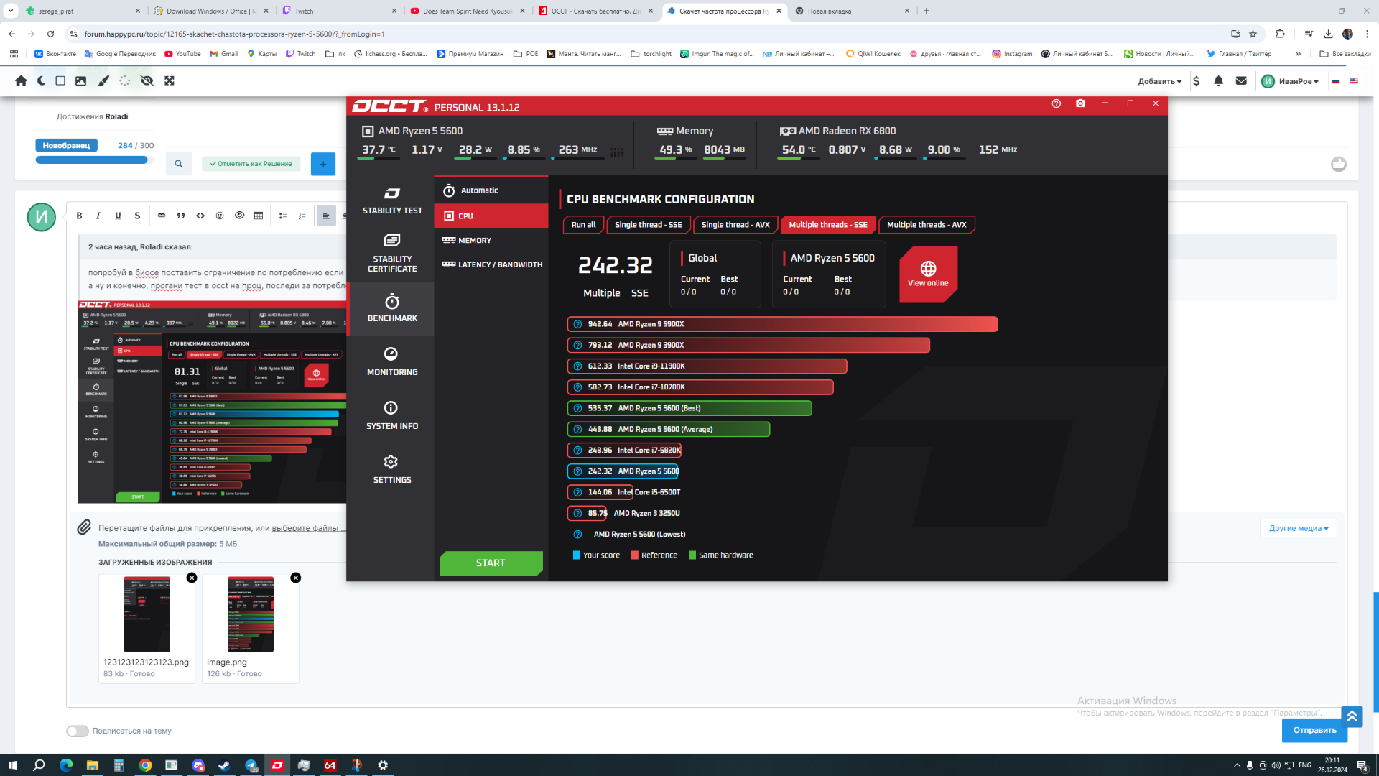Open Stability Certificate section in OCCT
This screenshot has width=1379, height=776.
391,254
